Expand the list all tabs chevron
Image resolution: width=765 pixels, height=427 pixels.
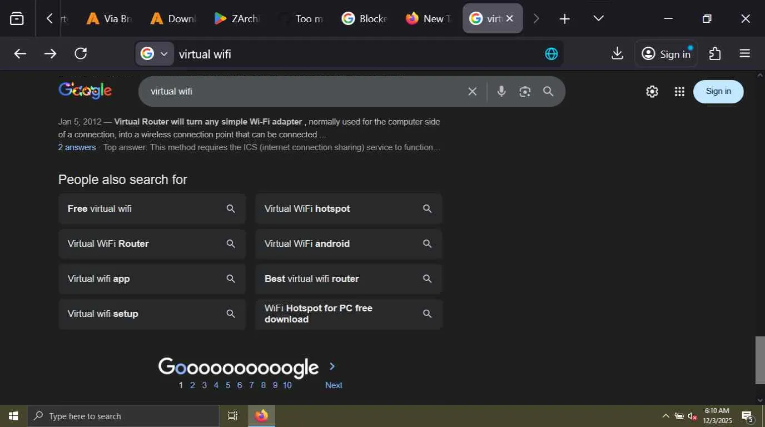pos(598,18)
